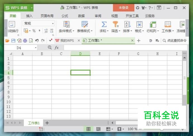Redo the last action
Viewport: 193px width, 136px height.
tap(43, 40)
